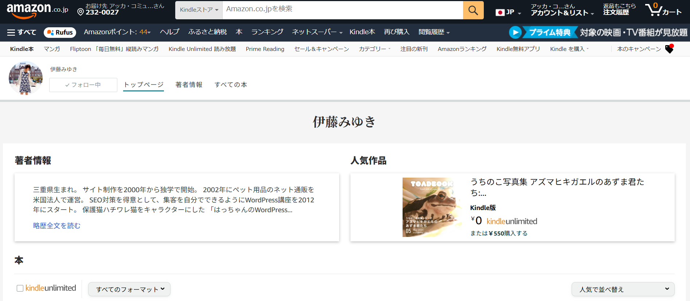
Task: Click the ヘルプ link
Action: point(169,32)
